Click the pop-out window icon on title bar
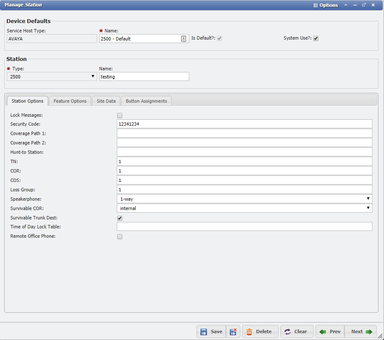Viewport: 384px width, 340px height. (364, 5)
